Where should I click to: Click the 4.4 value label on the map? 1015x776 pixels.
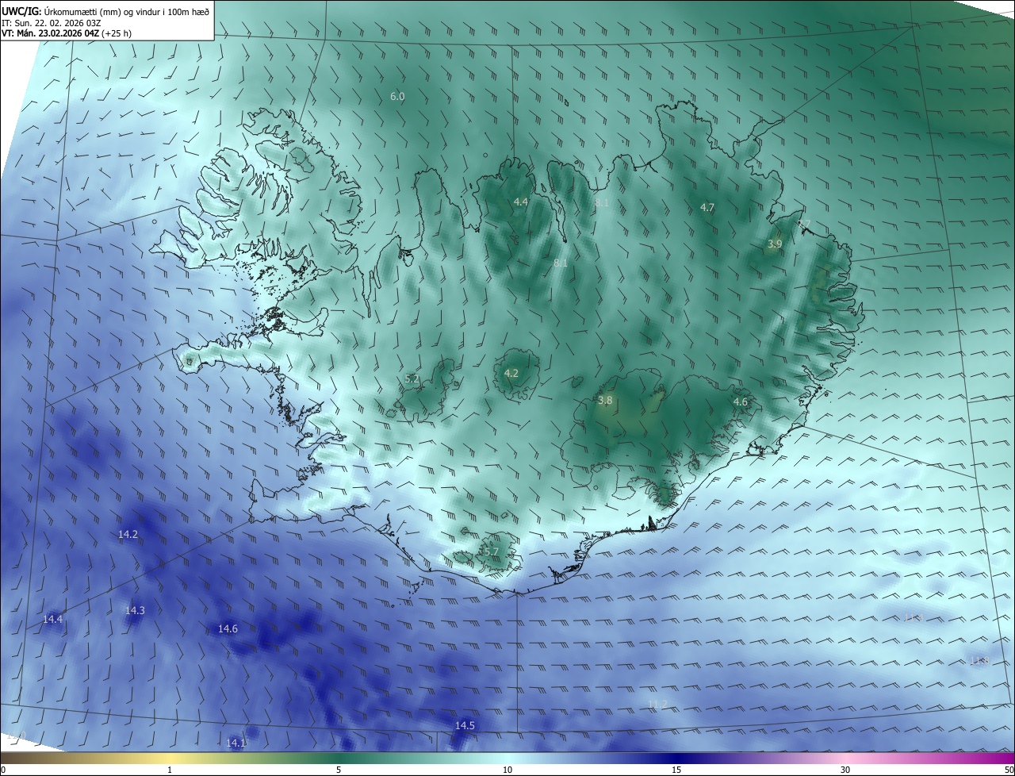tap(520, 202)
